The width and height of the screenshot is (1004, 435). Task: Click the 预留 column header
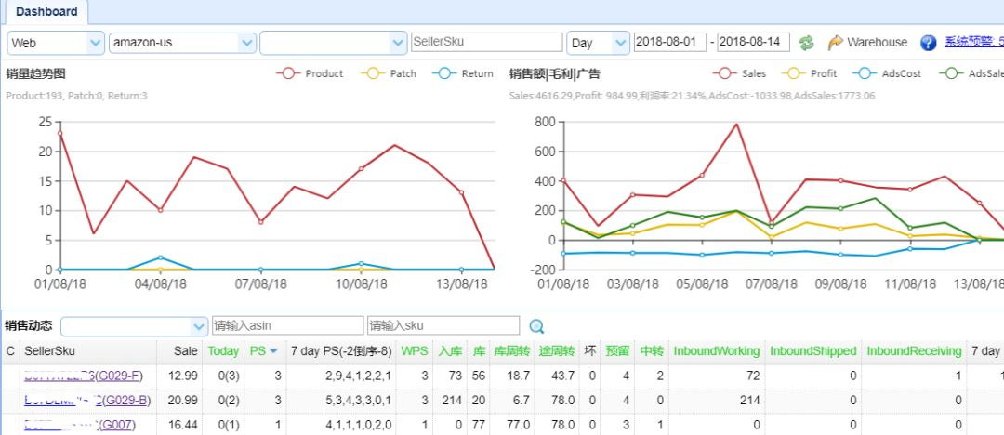point(617,351)
